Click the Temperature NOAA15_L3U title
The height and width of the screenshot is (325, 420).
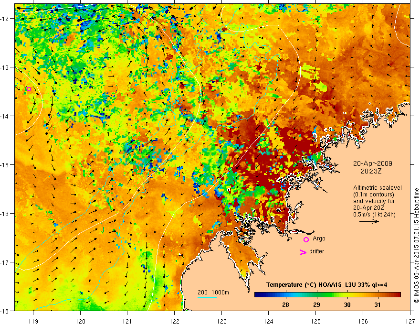[326, 285]
